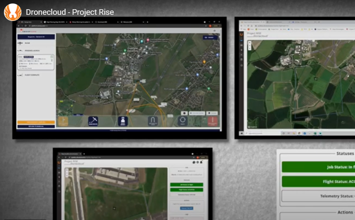Open the 'Dronecloud - Project Rise' video title
355x220 pixels.
pos(70,12)
